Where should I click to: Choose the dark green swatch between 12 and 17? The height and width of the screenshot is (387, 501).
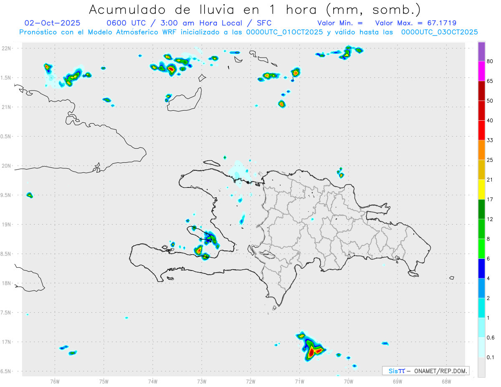[481, 209]
